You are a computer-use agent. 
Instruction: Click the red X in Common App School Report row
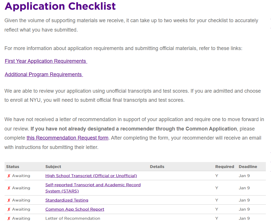9,209
